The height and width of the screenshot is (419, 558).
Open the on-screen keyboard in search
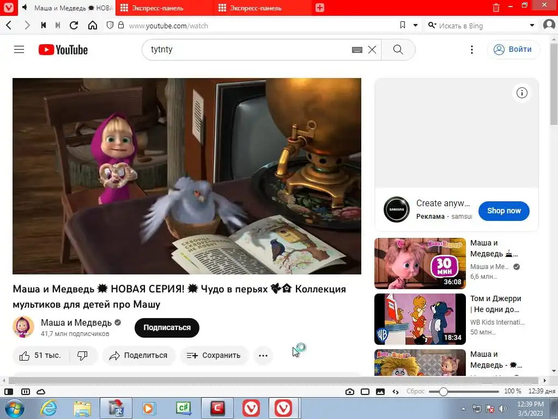[x=357, y=50]
